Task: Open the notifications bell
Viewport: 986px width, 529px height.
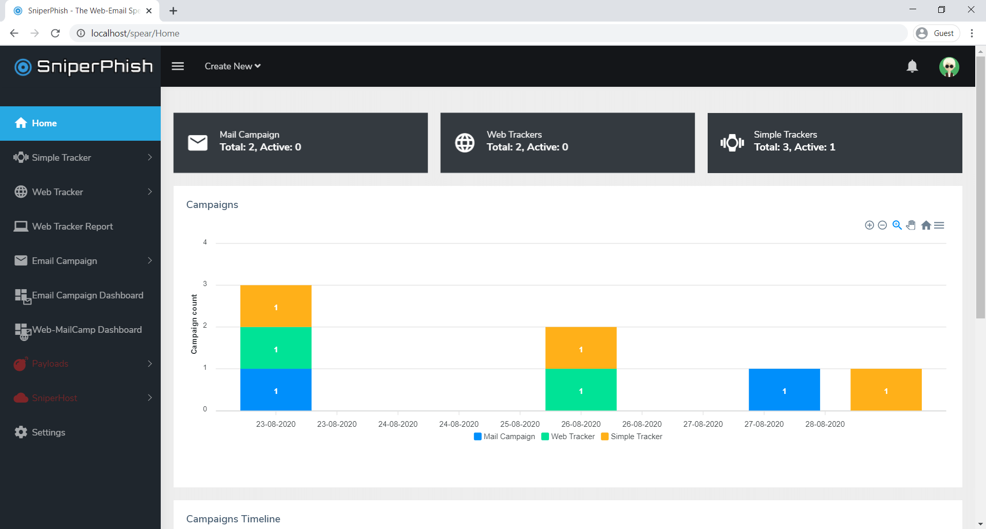Action: [x=912, y=66]
